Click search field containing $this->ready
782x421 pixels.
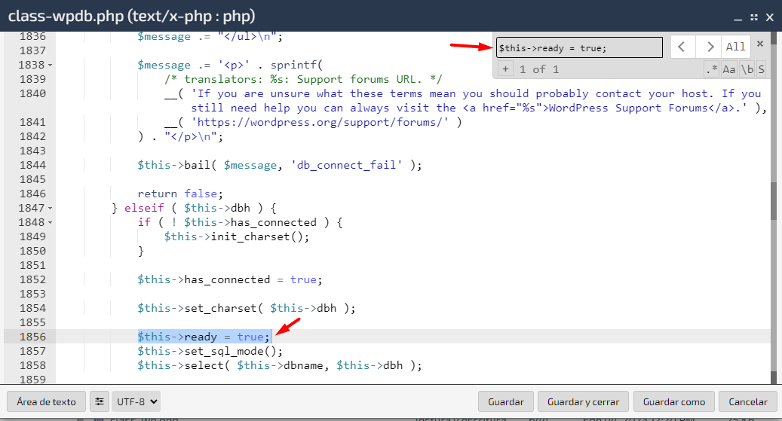tap(579, 47)
